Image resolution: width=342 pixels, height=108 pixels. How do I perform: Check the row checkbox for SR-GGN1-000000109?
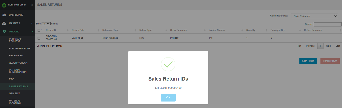pyautogui.click(x=39, y=38)
